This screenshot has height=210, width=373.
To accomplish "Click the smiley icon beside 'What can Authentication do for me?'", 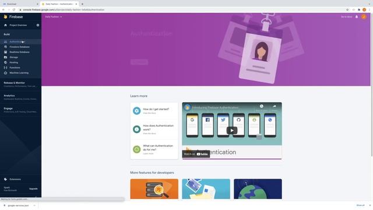I will (x=137, y=149).
